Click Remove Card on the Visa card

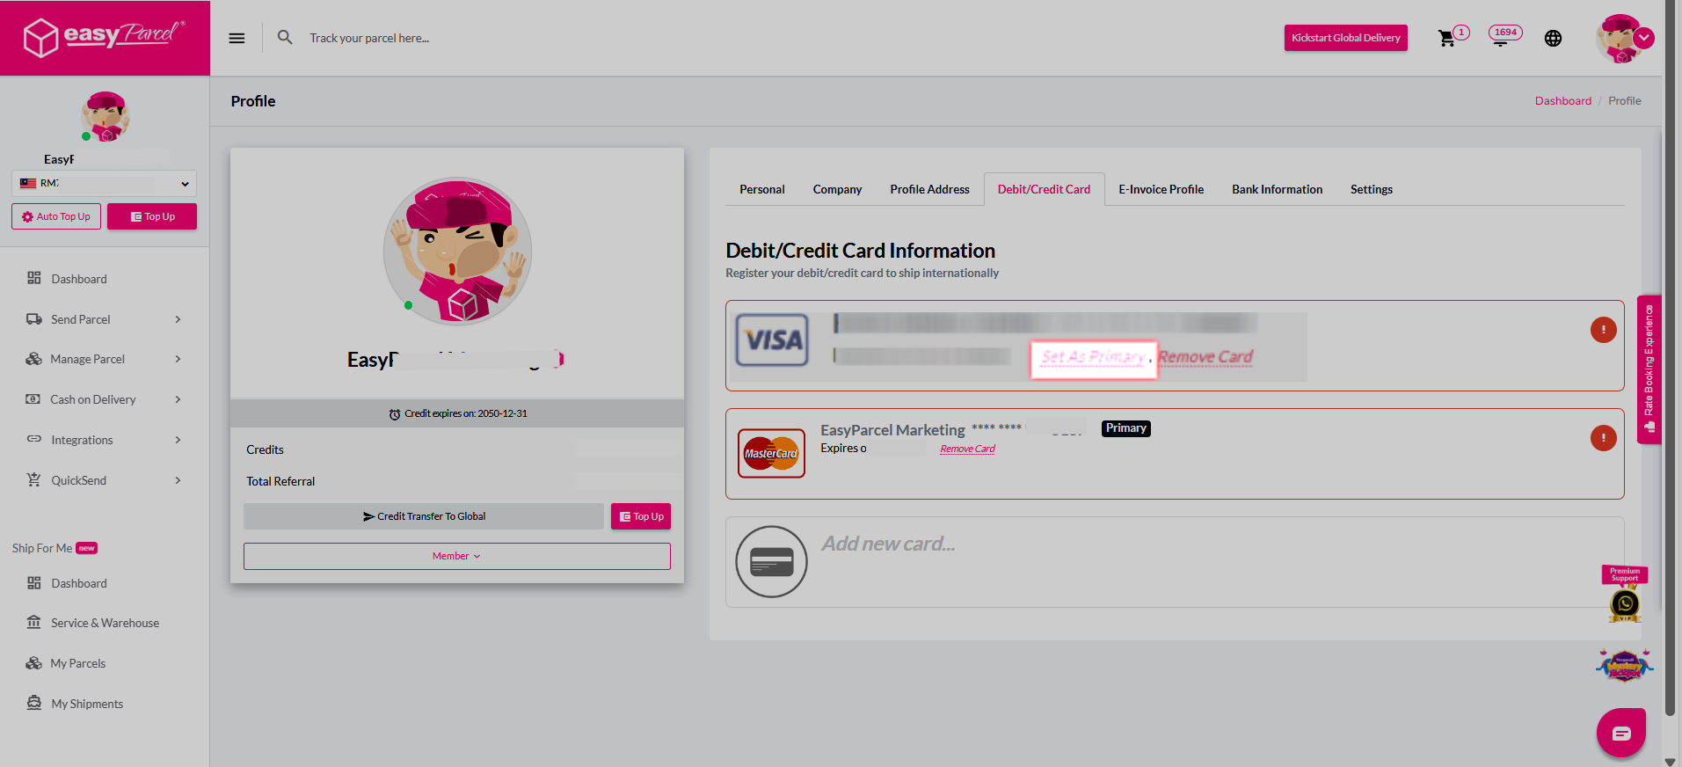point(1205,356)
